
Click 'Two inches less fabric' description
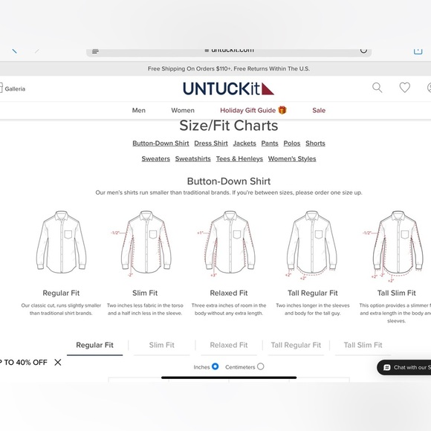(x=145, y=309)
